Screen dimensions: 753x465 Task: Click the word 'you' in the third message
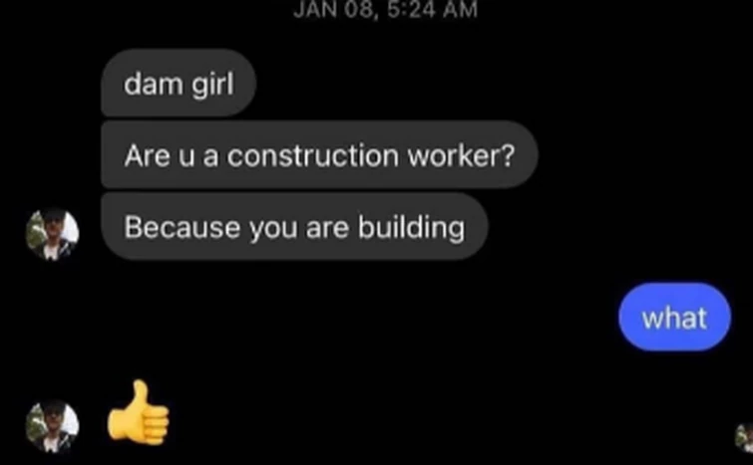point(273,230)
